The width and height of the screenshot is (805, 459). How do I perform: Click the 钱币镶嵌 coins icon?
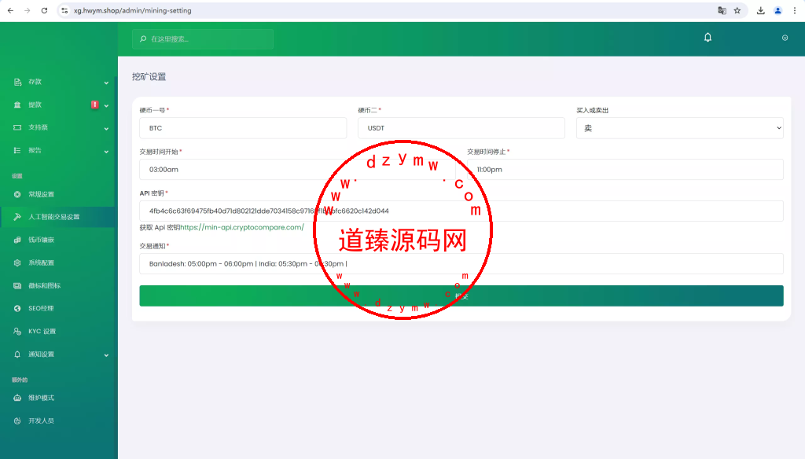tap(17, 240)
